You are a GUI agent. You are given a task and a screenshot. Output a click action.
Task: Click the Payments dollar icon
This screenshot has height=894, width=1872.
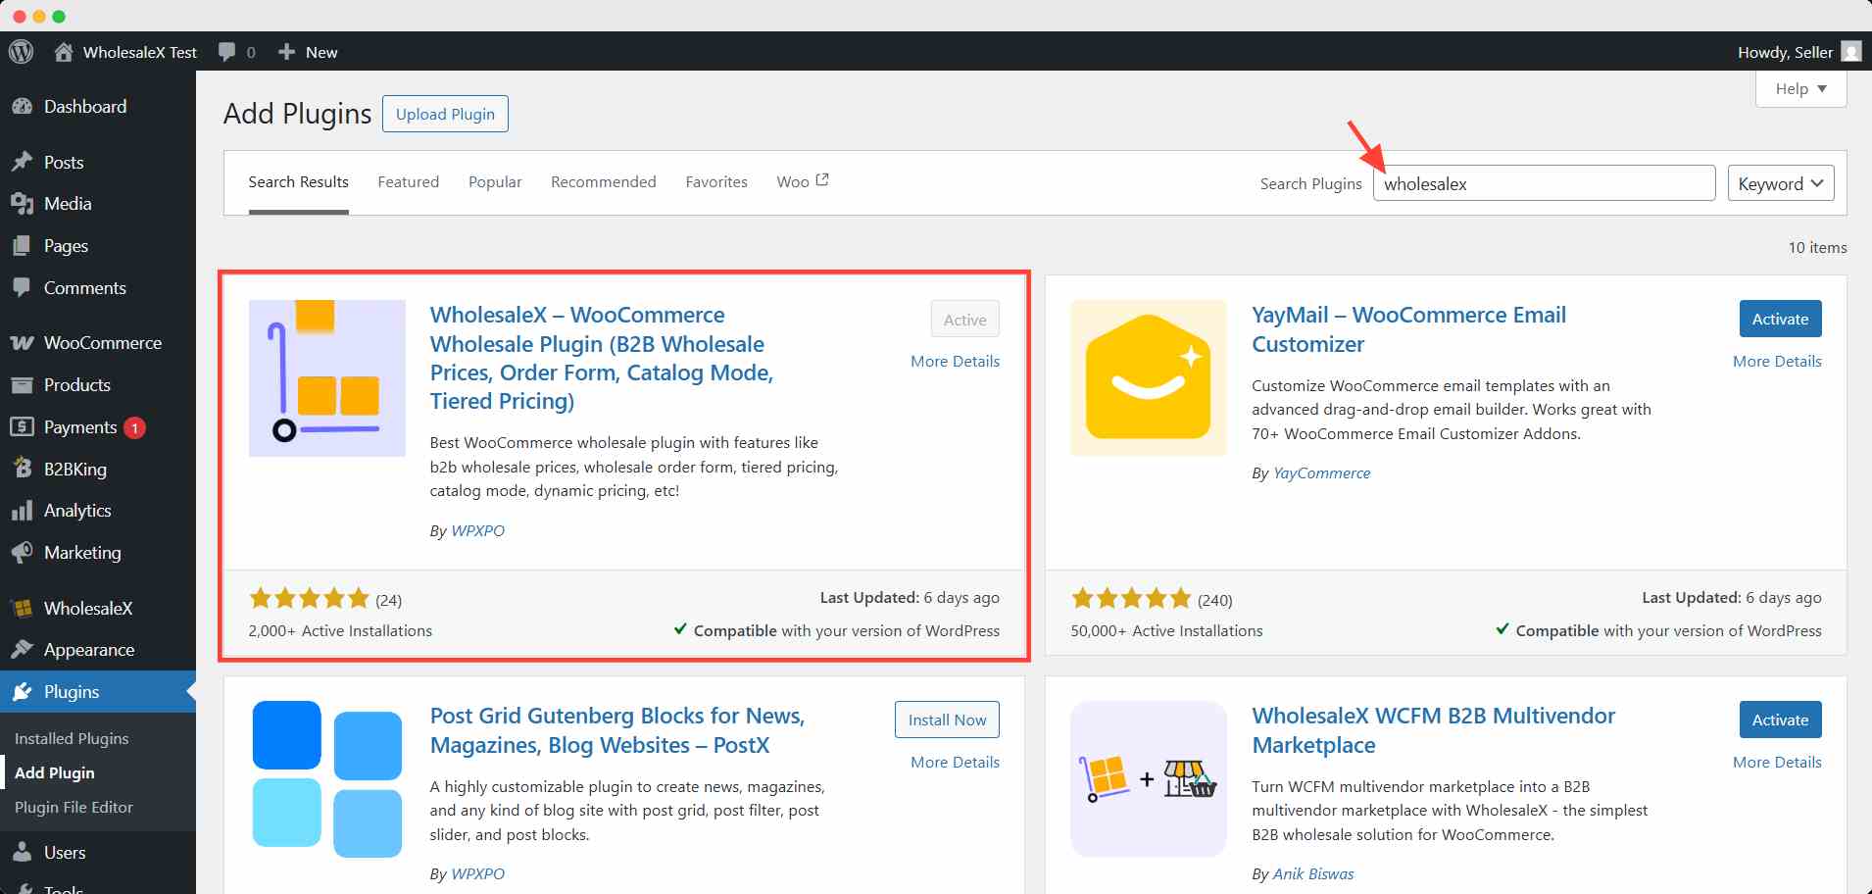tap(22, 427)
